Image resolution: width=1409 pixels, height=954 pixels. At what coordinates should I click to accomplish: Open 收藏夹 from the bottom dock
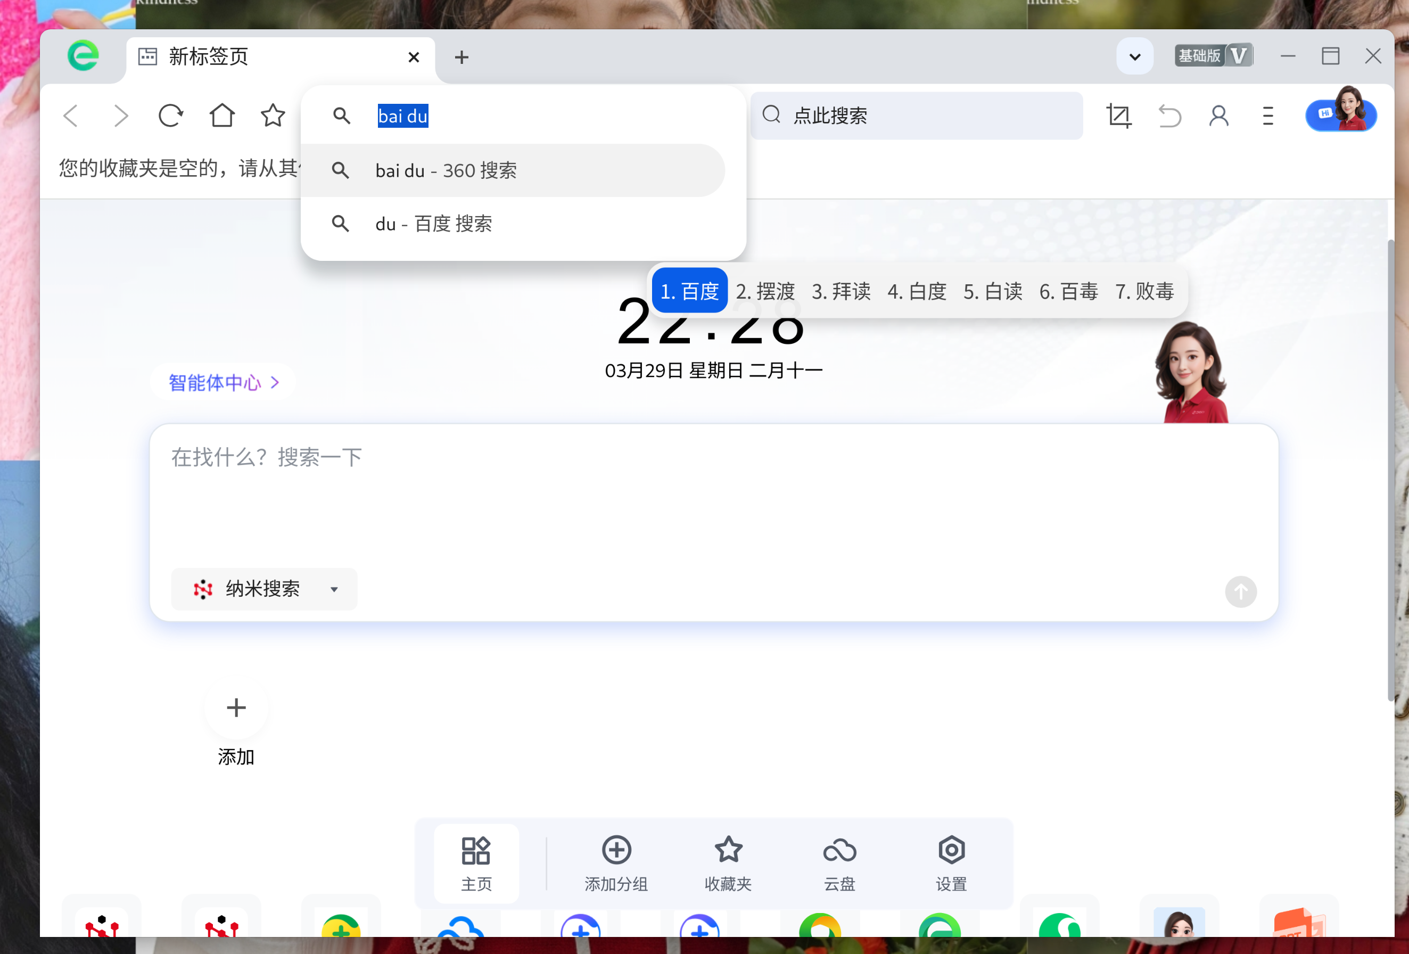coord(728,863)
